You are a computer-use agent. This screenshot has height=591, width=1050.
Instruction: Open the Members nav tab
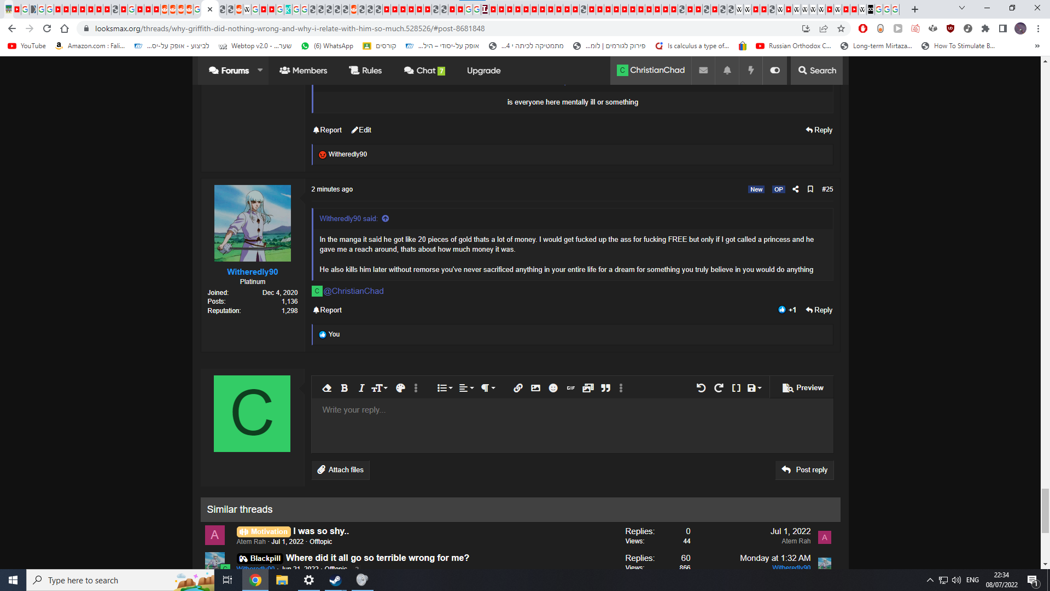click(303, 71)
